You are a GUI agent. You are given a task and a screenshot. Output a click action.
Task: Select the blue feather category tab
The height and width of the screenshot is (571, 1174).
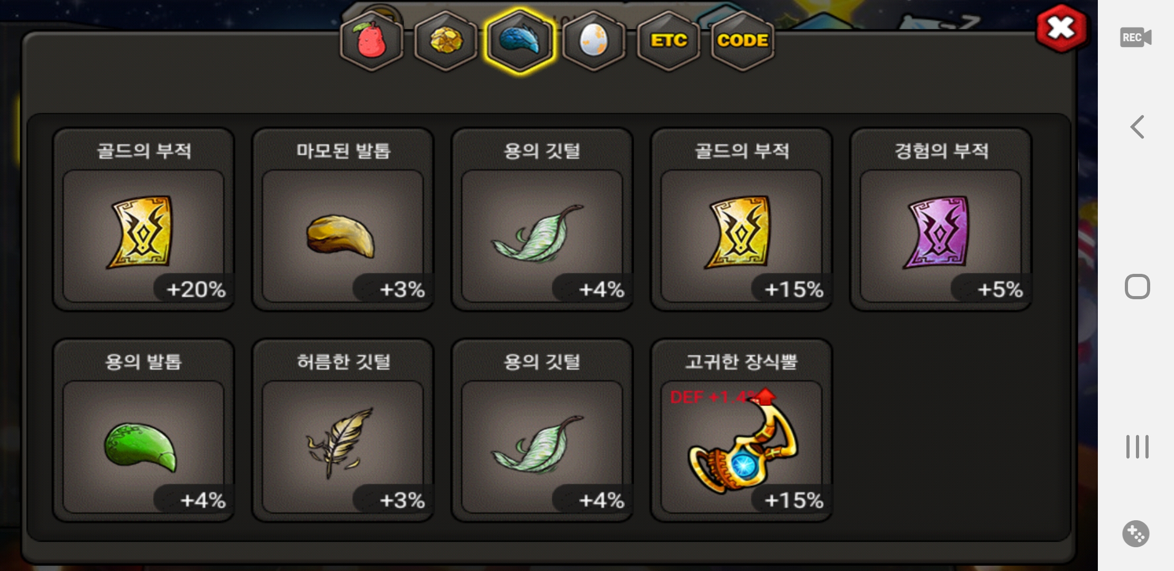pyautogui.click(x=520, y=41)
